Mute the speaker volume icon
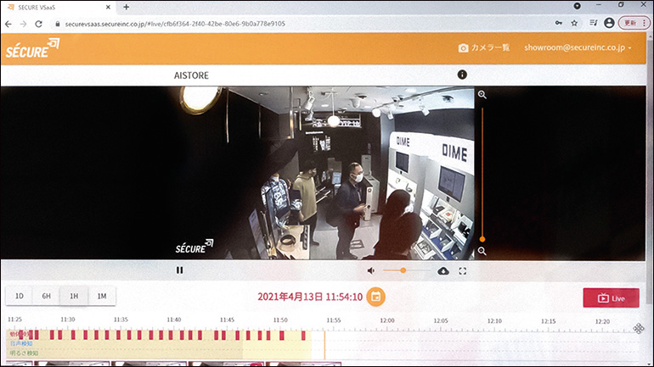 click(x=370, y=271)
